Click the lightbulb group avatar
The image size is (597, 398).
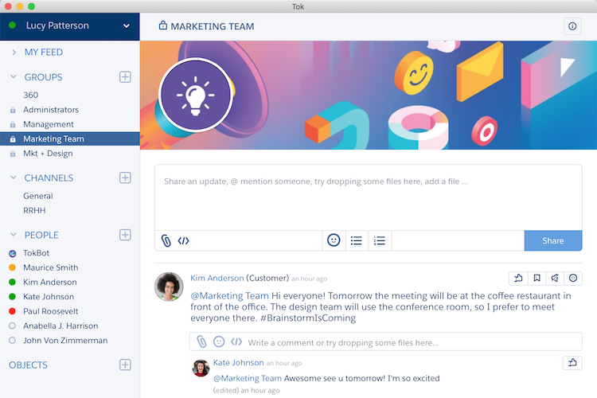coord(195,95)
